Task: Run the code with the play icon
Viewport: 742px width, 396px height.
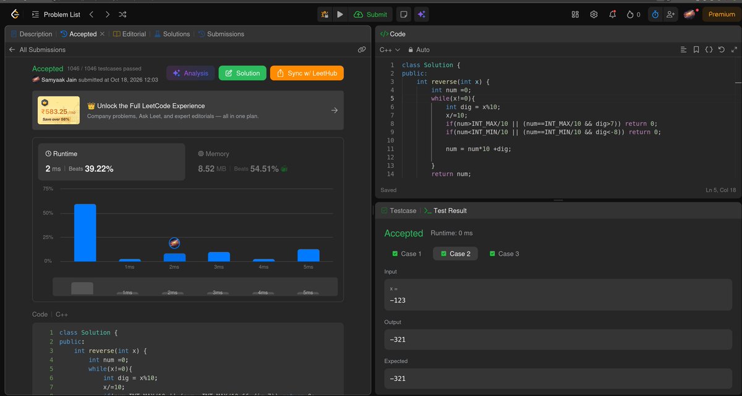Action: tap(340, 14)
